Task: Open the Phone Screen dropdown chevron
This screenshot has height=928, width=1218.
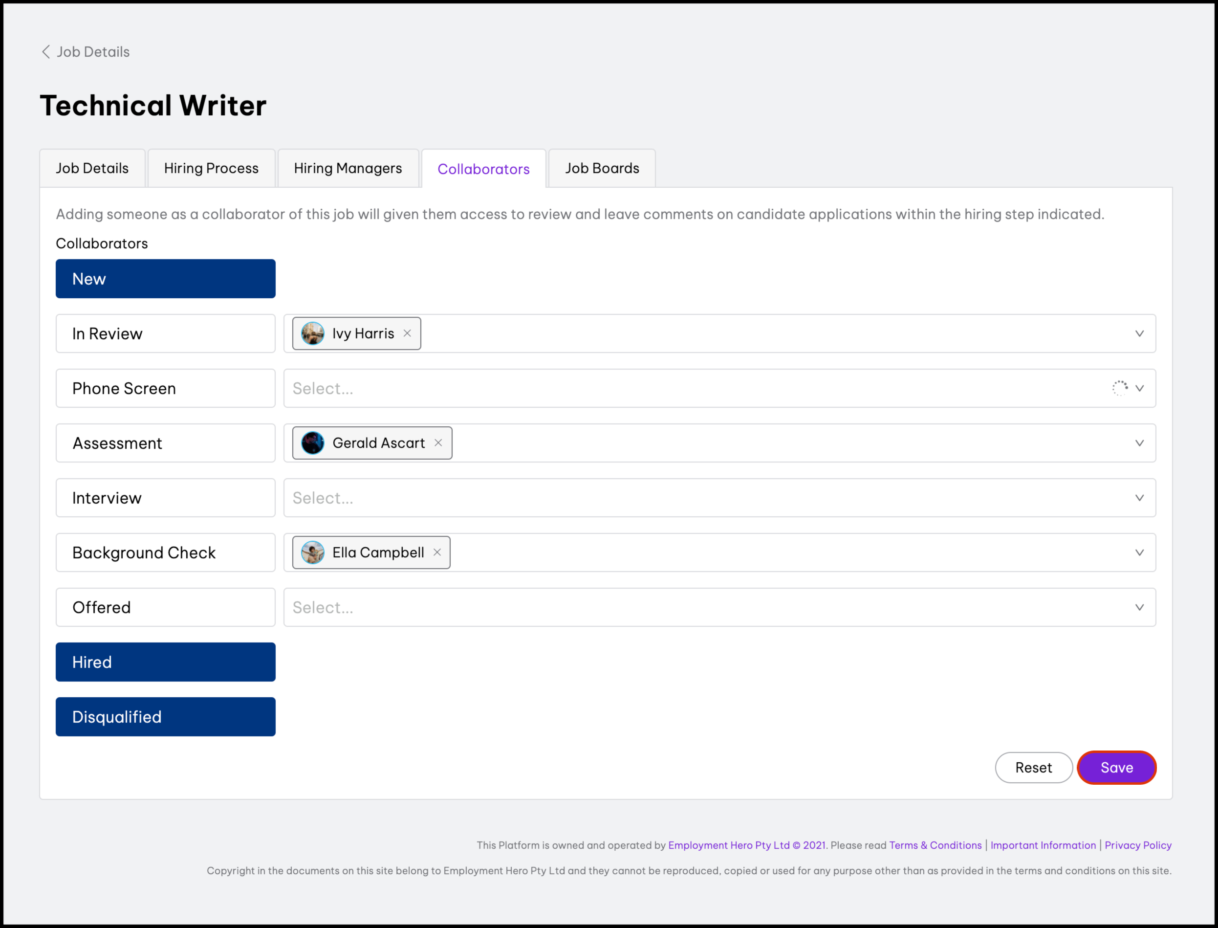Action: pos(1139,388)
